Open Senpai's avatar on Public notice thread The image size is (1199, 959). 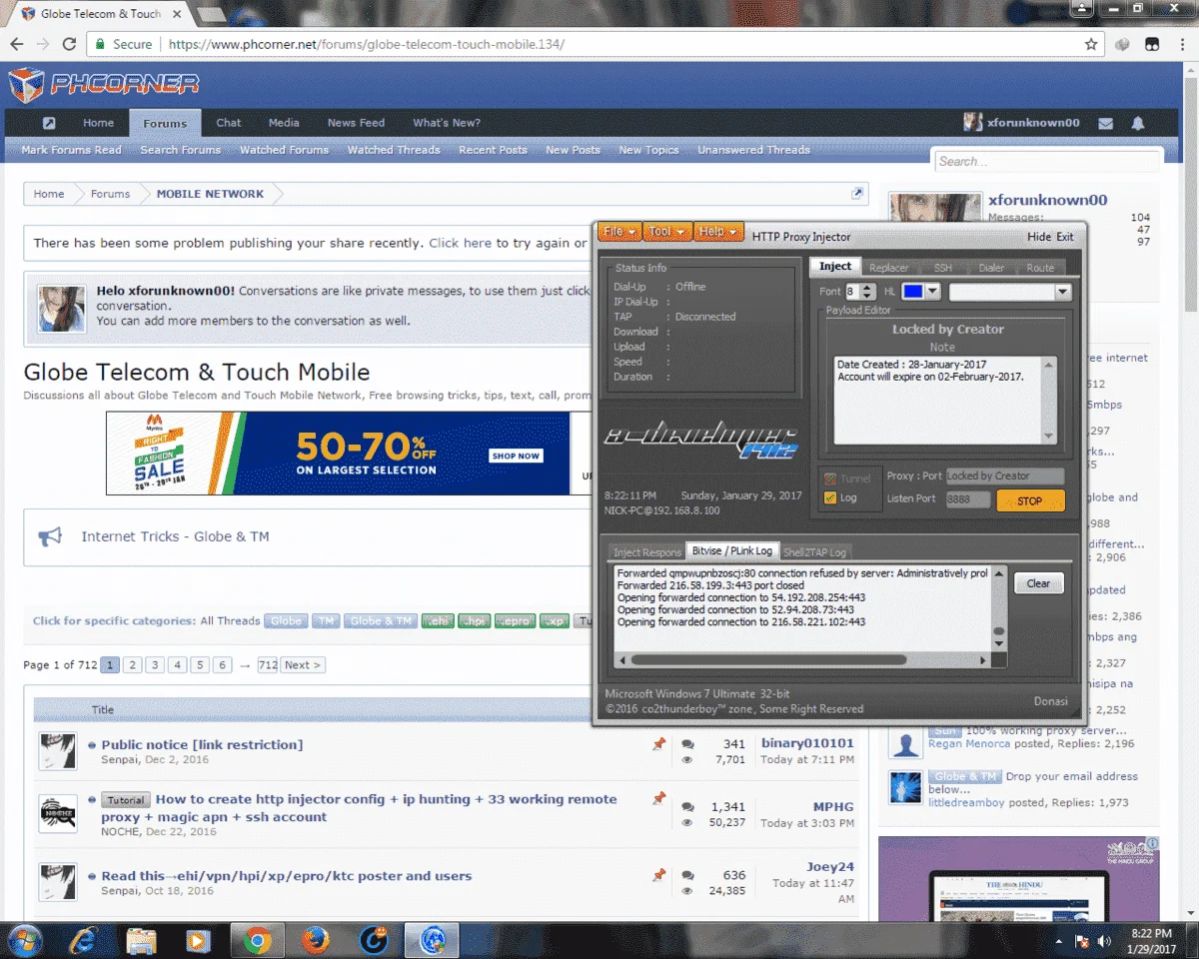click(x=57, y=751)
